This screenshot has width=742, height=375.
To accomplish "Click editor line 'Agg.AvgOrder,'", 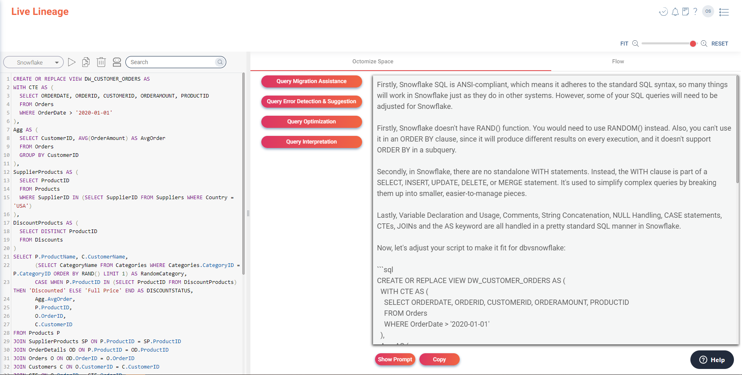I will 55,299.
